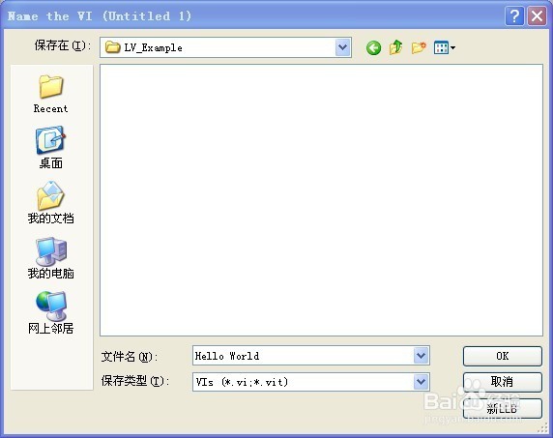Open 我的电脑 (My Computer) location
Image resolution: width=553 pixels, height=438 pixels.
51,258
